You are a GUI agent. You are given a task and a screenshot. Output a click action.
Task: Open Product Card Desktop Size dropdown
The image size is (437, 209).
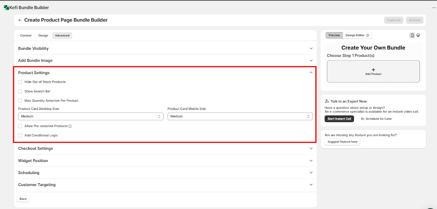91,116
